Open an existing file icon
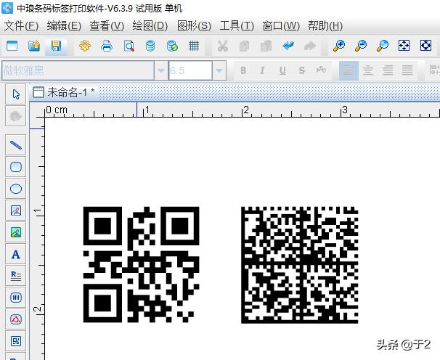Image resolution: width=440 pixels, height=360 pixels. click(34, 46)
